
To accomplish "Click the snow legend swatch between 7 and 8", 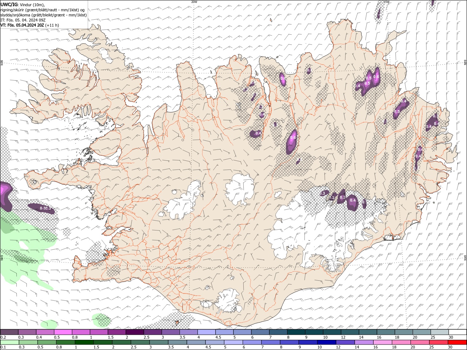I will tap(278, 332).
